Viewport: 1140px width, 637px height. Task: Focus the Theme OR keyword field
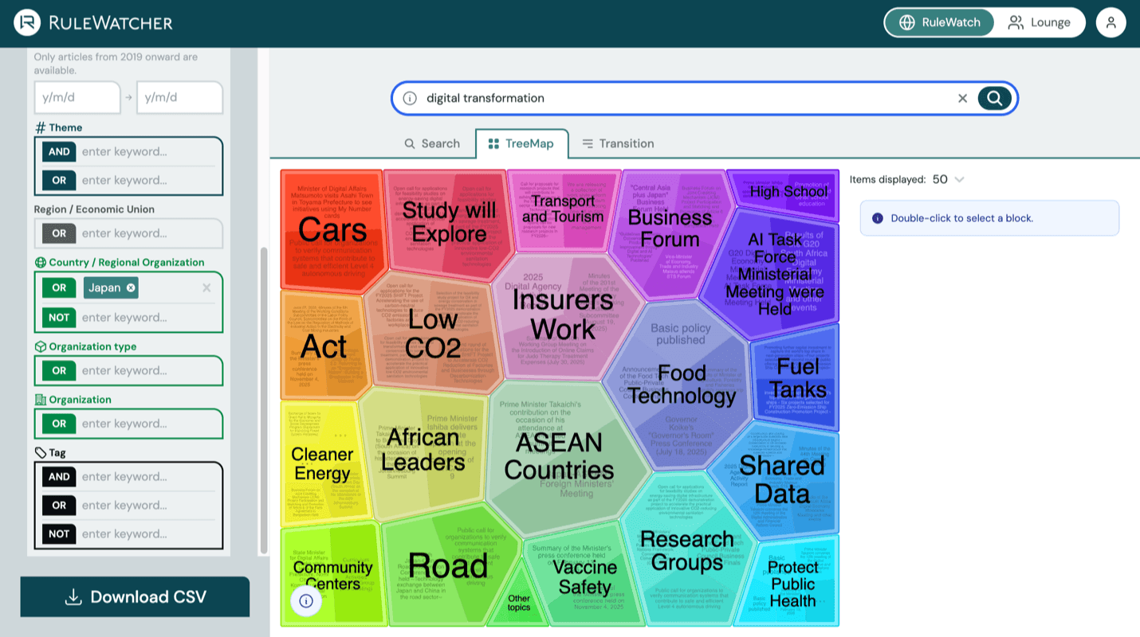click(147, 180)
